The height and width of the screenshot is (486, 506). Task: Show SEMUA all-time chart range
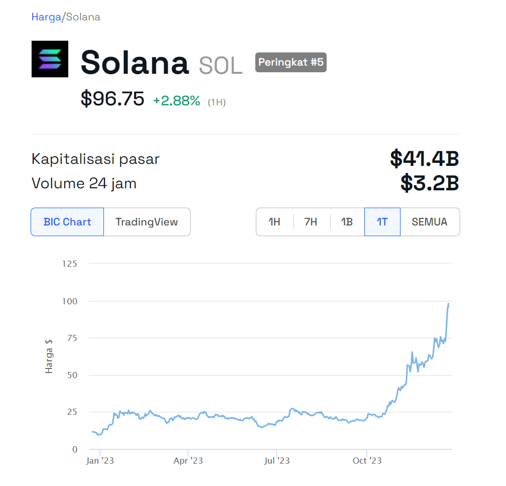point(430,222)
